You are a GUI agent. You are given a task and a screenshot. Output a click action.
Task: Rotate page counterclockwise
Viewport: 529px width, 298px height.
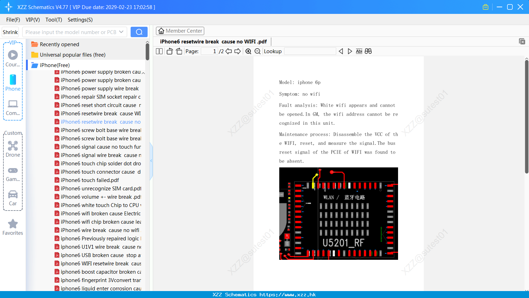(170, 51)
